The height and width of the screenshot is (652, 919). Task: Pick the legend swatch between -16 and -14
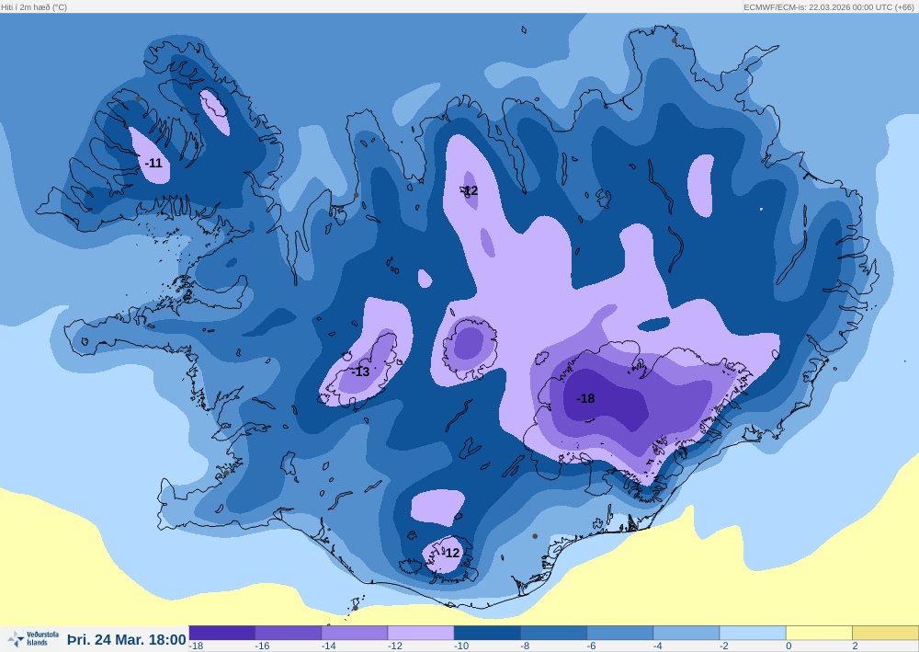[x=289, y=633]
